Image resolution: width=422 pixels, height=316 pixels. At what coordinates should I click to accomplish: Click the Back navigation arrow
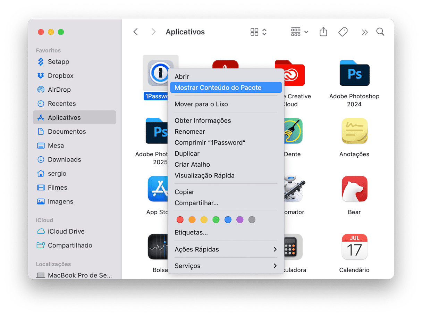[136, 32]
